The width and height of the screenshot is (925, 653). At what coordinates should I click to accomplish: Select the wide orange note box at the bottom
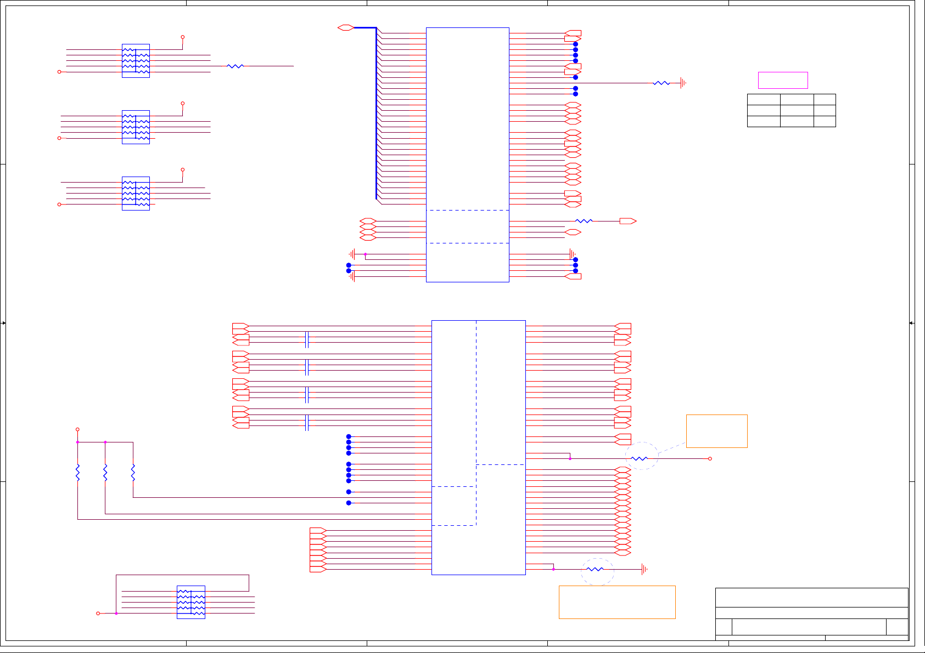coord(617,602)
